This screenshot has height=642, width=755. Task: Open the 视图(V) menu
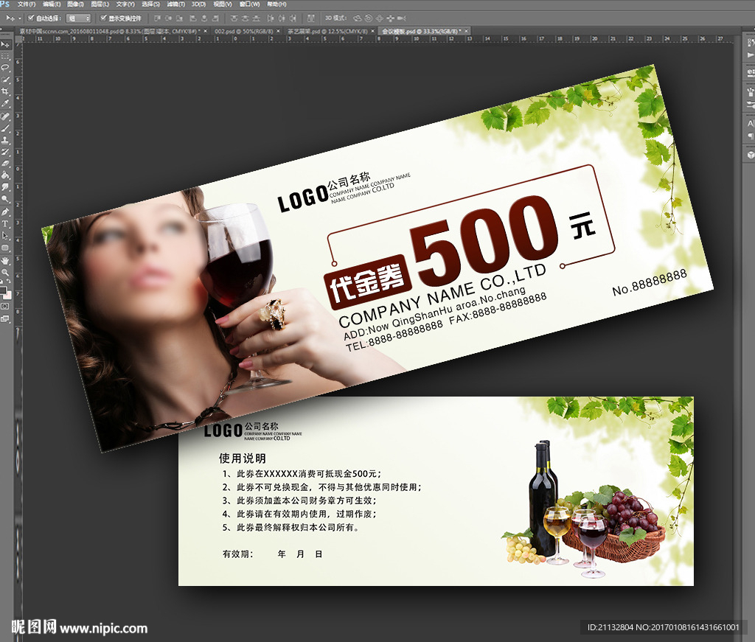point(223,4)
